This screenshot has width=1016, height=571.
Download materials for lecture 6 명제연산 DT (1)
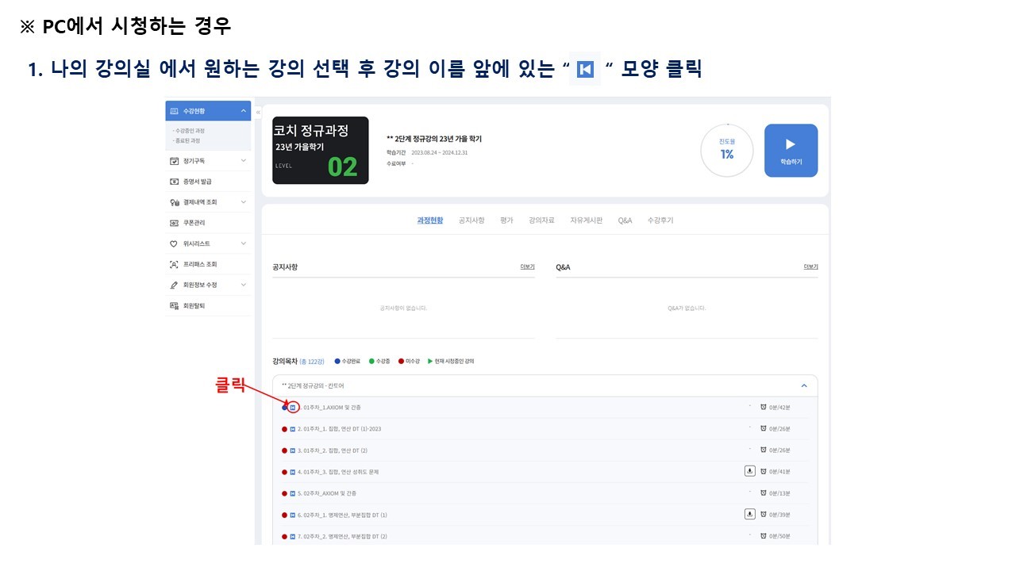[x=749, y=514]
